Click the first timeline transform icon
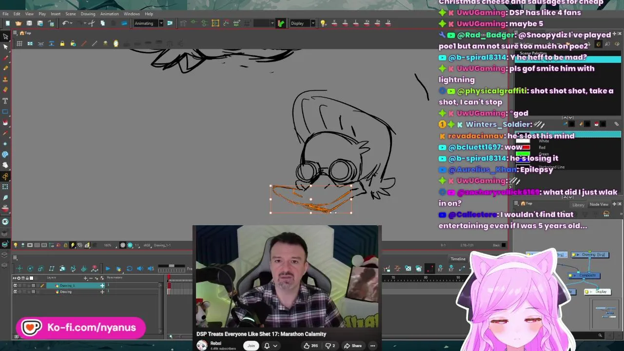 point(19,268)
